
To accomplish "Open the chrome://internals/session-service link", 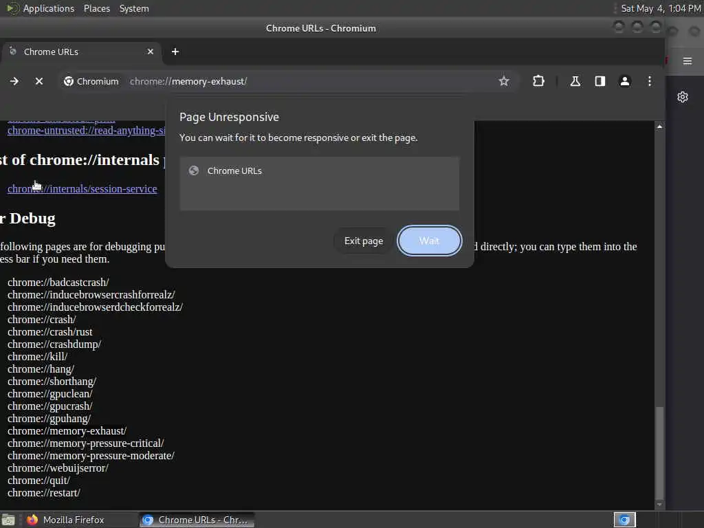I will (82, 188).
